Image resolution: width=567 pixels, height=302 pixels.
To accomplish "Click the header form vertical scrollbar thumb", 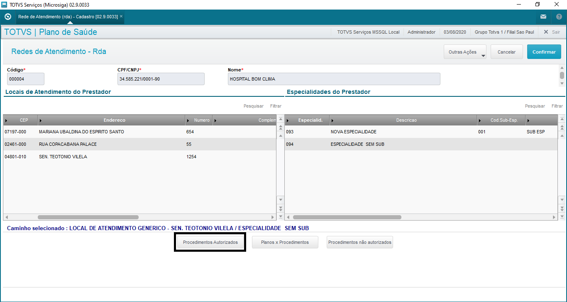I will 562,75.
